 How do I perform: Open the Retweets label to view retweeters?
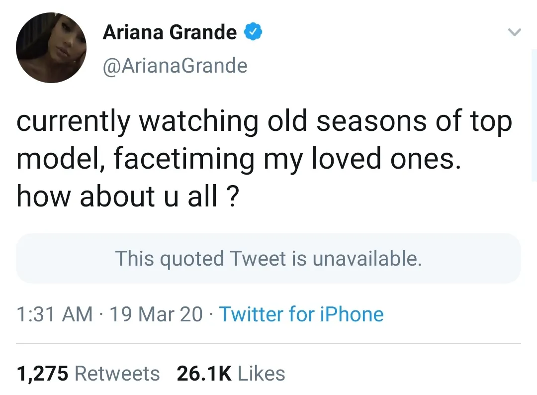[117, 374]
